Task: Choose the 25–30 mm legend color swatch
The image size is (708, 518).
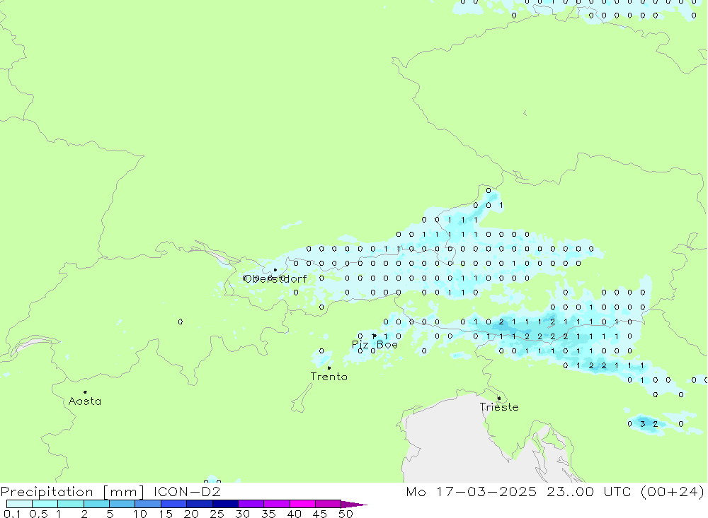Action: click(x=225, y=504)
